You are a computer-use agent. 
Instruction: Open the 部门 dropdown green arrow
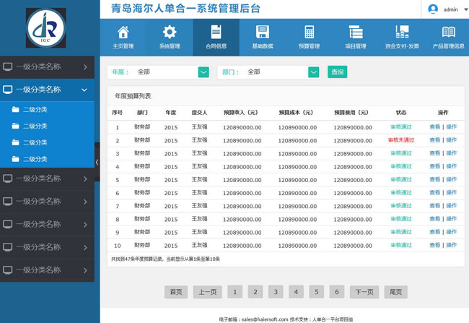point(313,72)
